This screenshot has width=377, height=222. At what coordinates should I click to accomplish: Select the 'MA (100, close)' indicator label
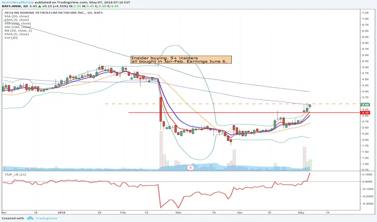(x=17, y=27)
